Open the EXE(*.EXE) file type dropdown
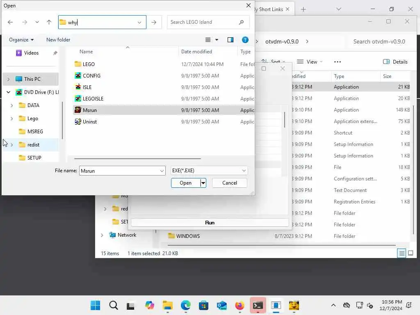The width and height of the screenshot is (420, 315). click(x=209, y=171)
